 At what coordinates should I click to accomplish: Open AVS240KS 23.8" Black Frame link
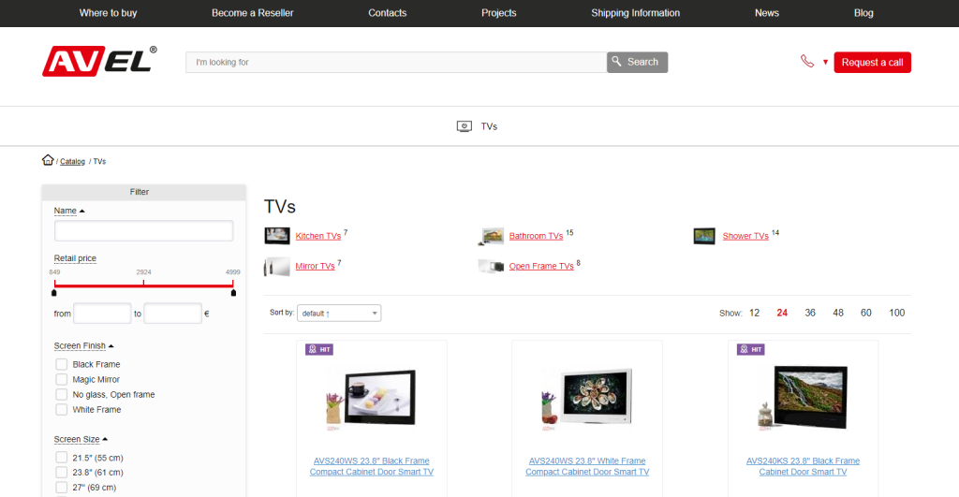point(803,466)
